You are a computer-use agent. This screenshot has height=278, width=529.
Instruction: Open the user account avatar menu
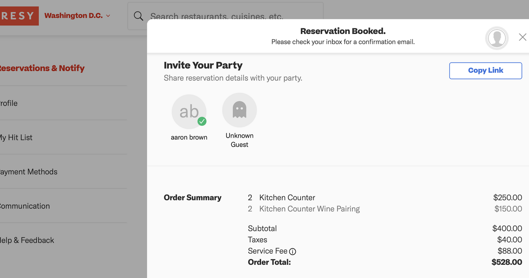coord(496,38)
